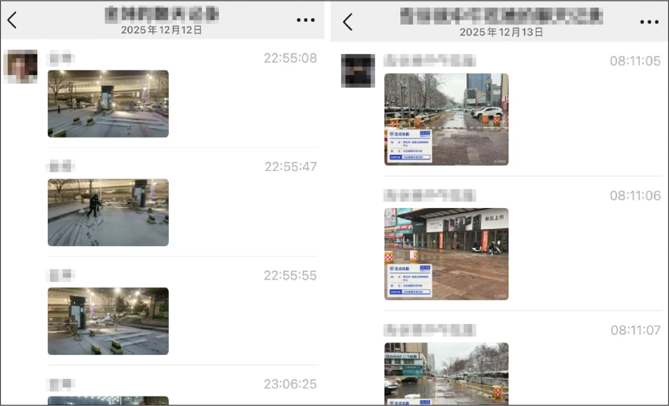The width and height of the screenshot is (669, 406).
Task: Tap the blurred sender name above the 08:11:06 photo
Action: [x=430, y=195]
